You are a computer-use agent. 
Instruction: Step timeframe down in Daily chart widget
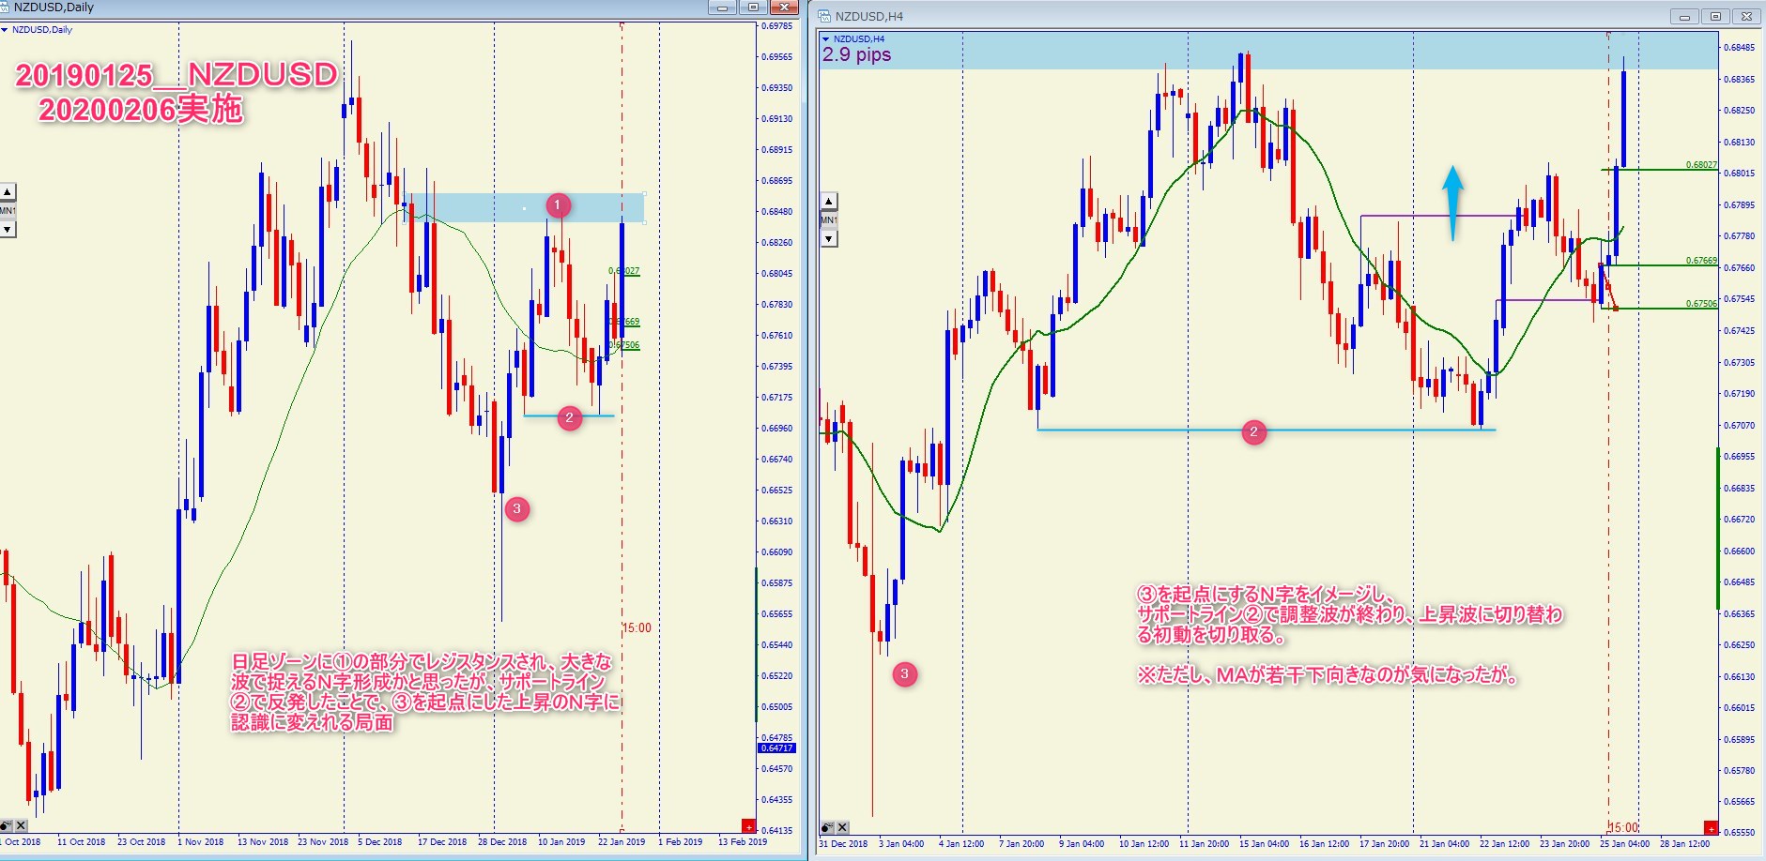(x=8, y=230)
